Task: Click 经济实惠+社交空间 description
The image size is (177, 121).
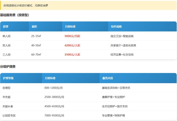Action: 122,54
